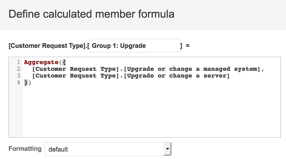The height and width of the screenshot is (159, 286).
Task: Edit the Group 1: Upgrade member name field
Action: click(x=135, y=46)
